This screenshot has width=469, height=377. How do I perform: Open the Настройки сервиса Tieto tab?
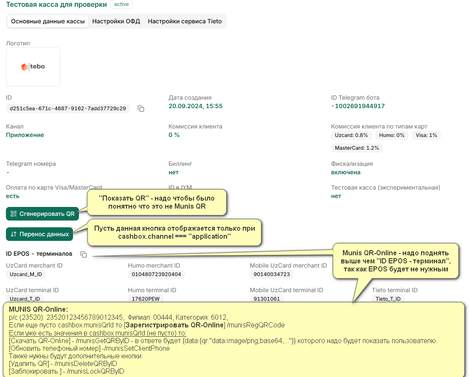tap(185, 21)
